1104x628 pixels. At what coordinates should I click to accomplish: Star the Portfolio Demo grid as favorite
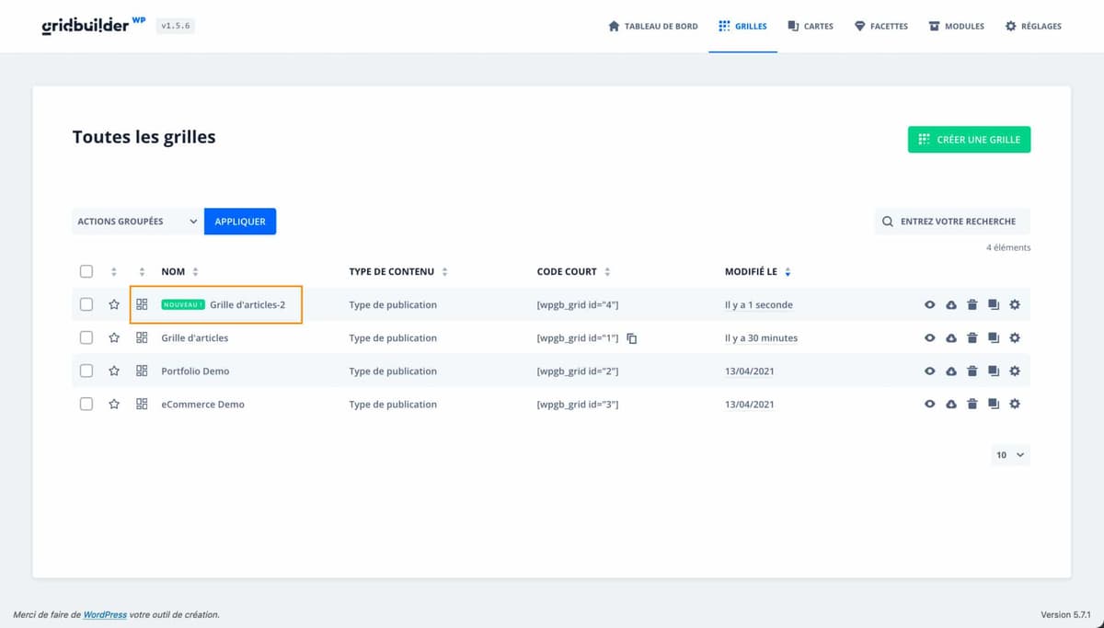[114, 371]
